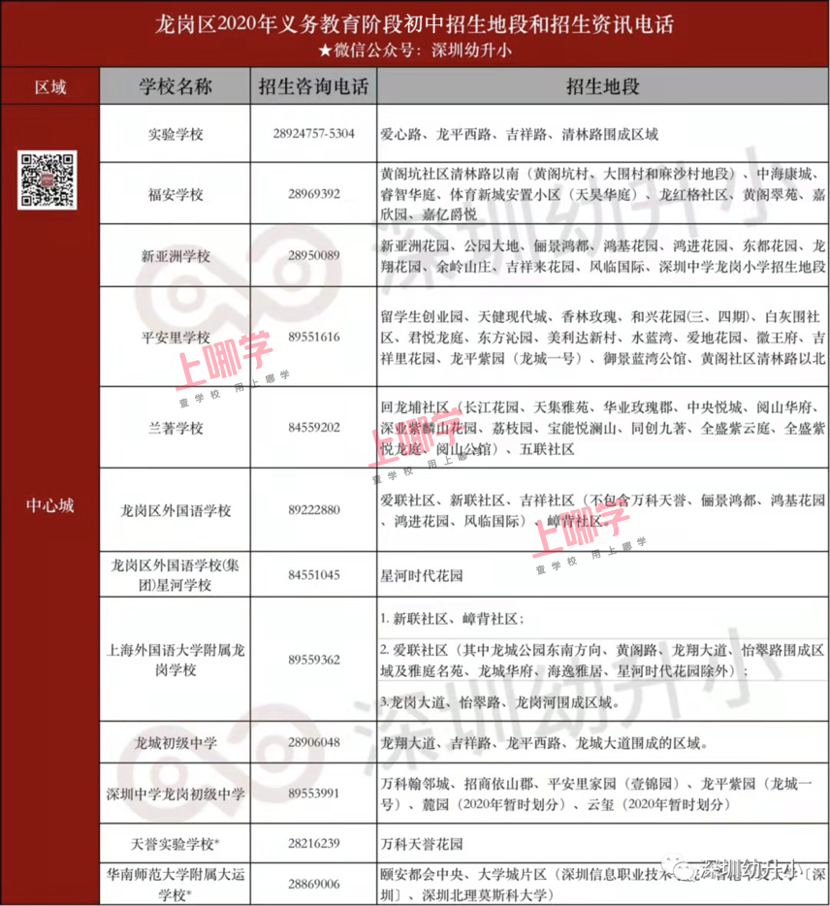Select phone number '28969392'
The width and height of the screenshot is (830, 906).
(x=314, y=194)
